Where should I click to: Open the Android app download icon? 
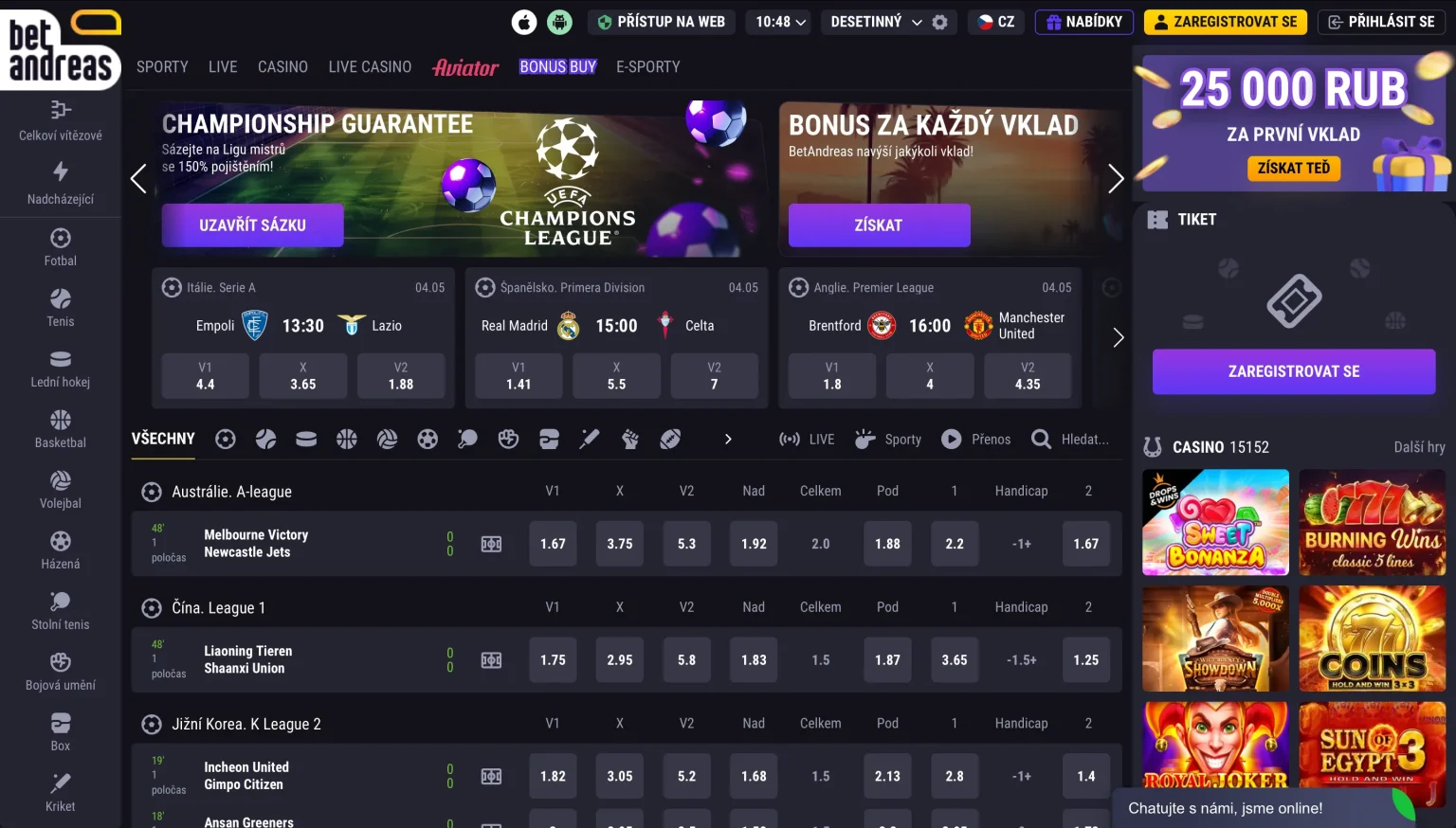[560, 22]
